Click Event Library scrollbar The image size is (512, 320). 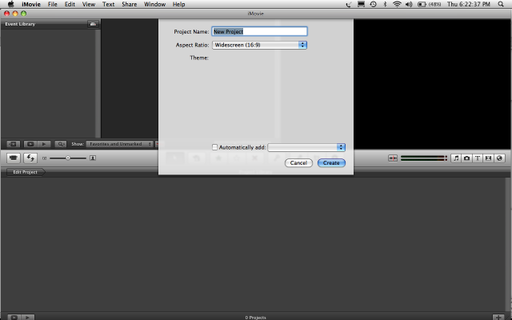point(98,83)
